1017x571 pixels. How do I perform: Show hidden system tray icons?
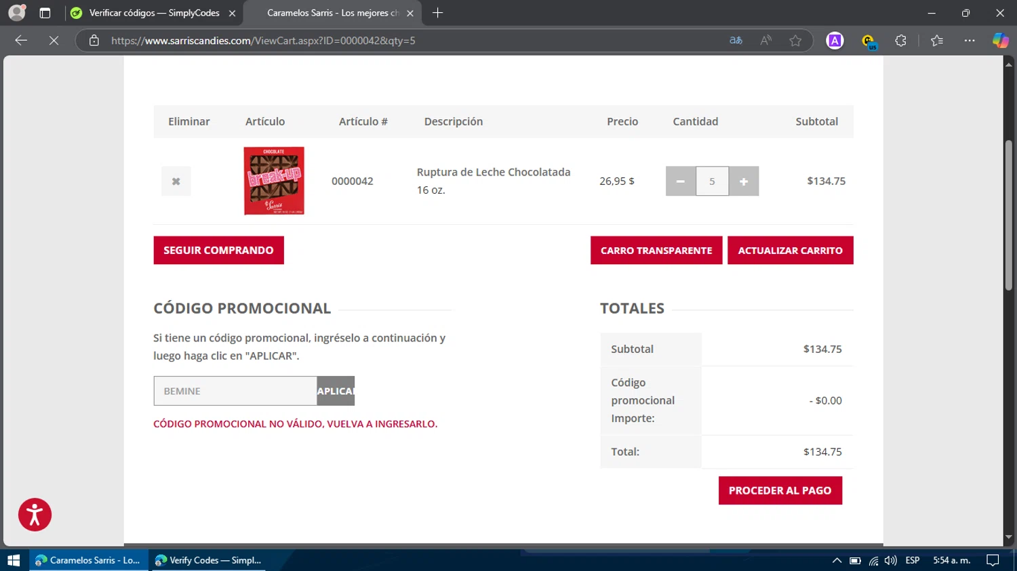(x=837, y=560)
